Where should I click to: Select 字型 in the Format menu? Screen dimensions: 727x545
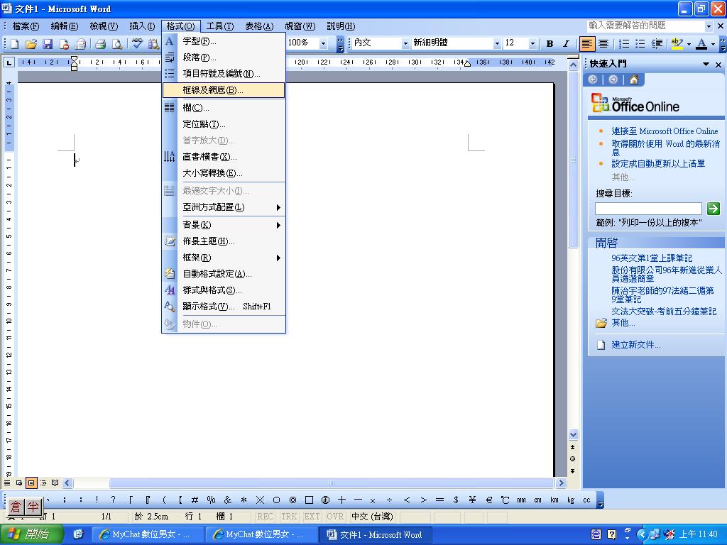(x=224, y=41)
